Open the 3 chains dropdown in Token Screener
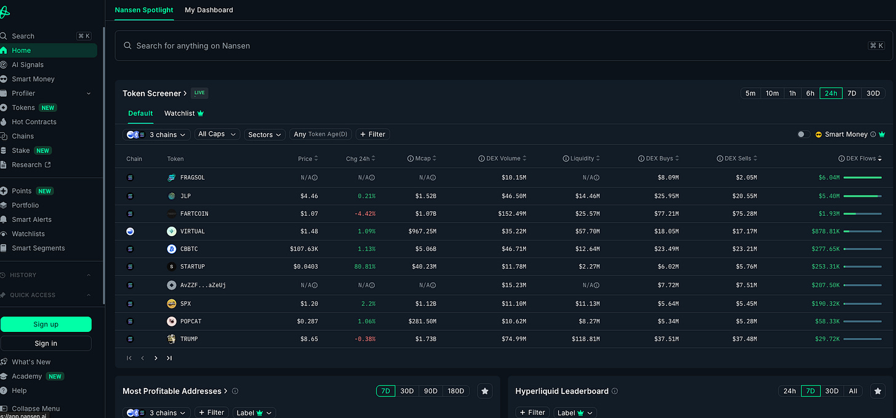This screenshot has height=418, width=896. 156,135
